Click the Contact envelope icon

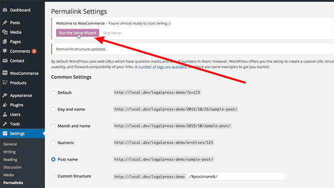(5, 61)
